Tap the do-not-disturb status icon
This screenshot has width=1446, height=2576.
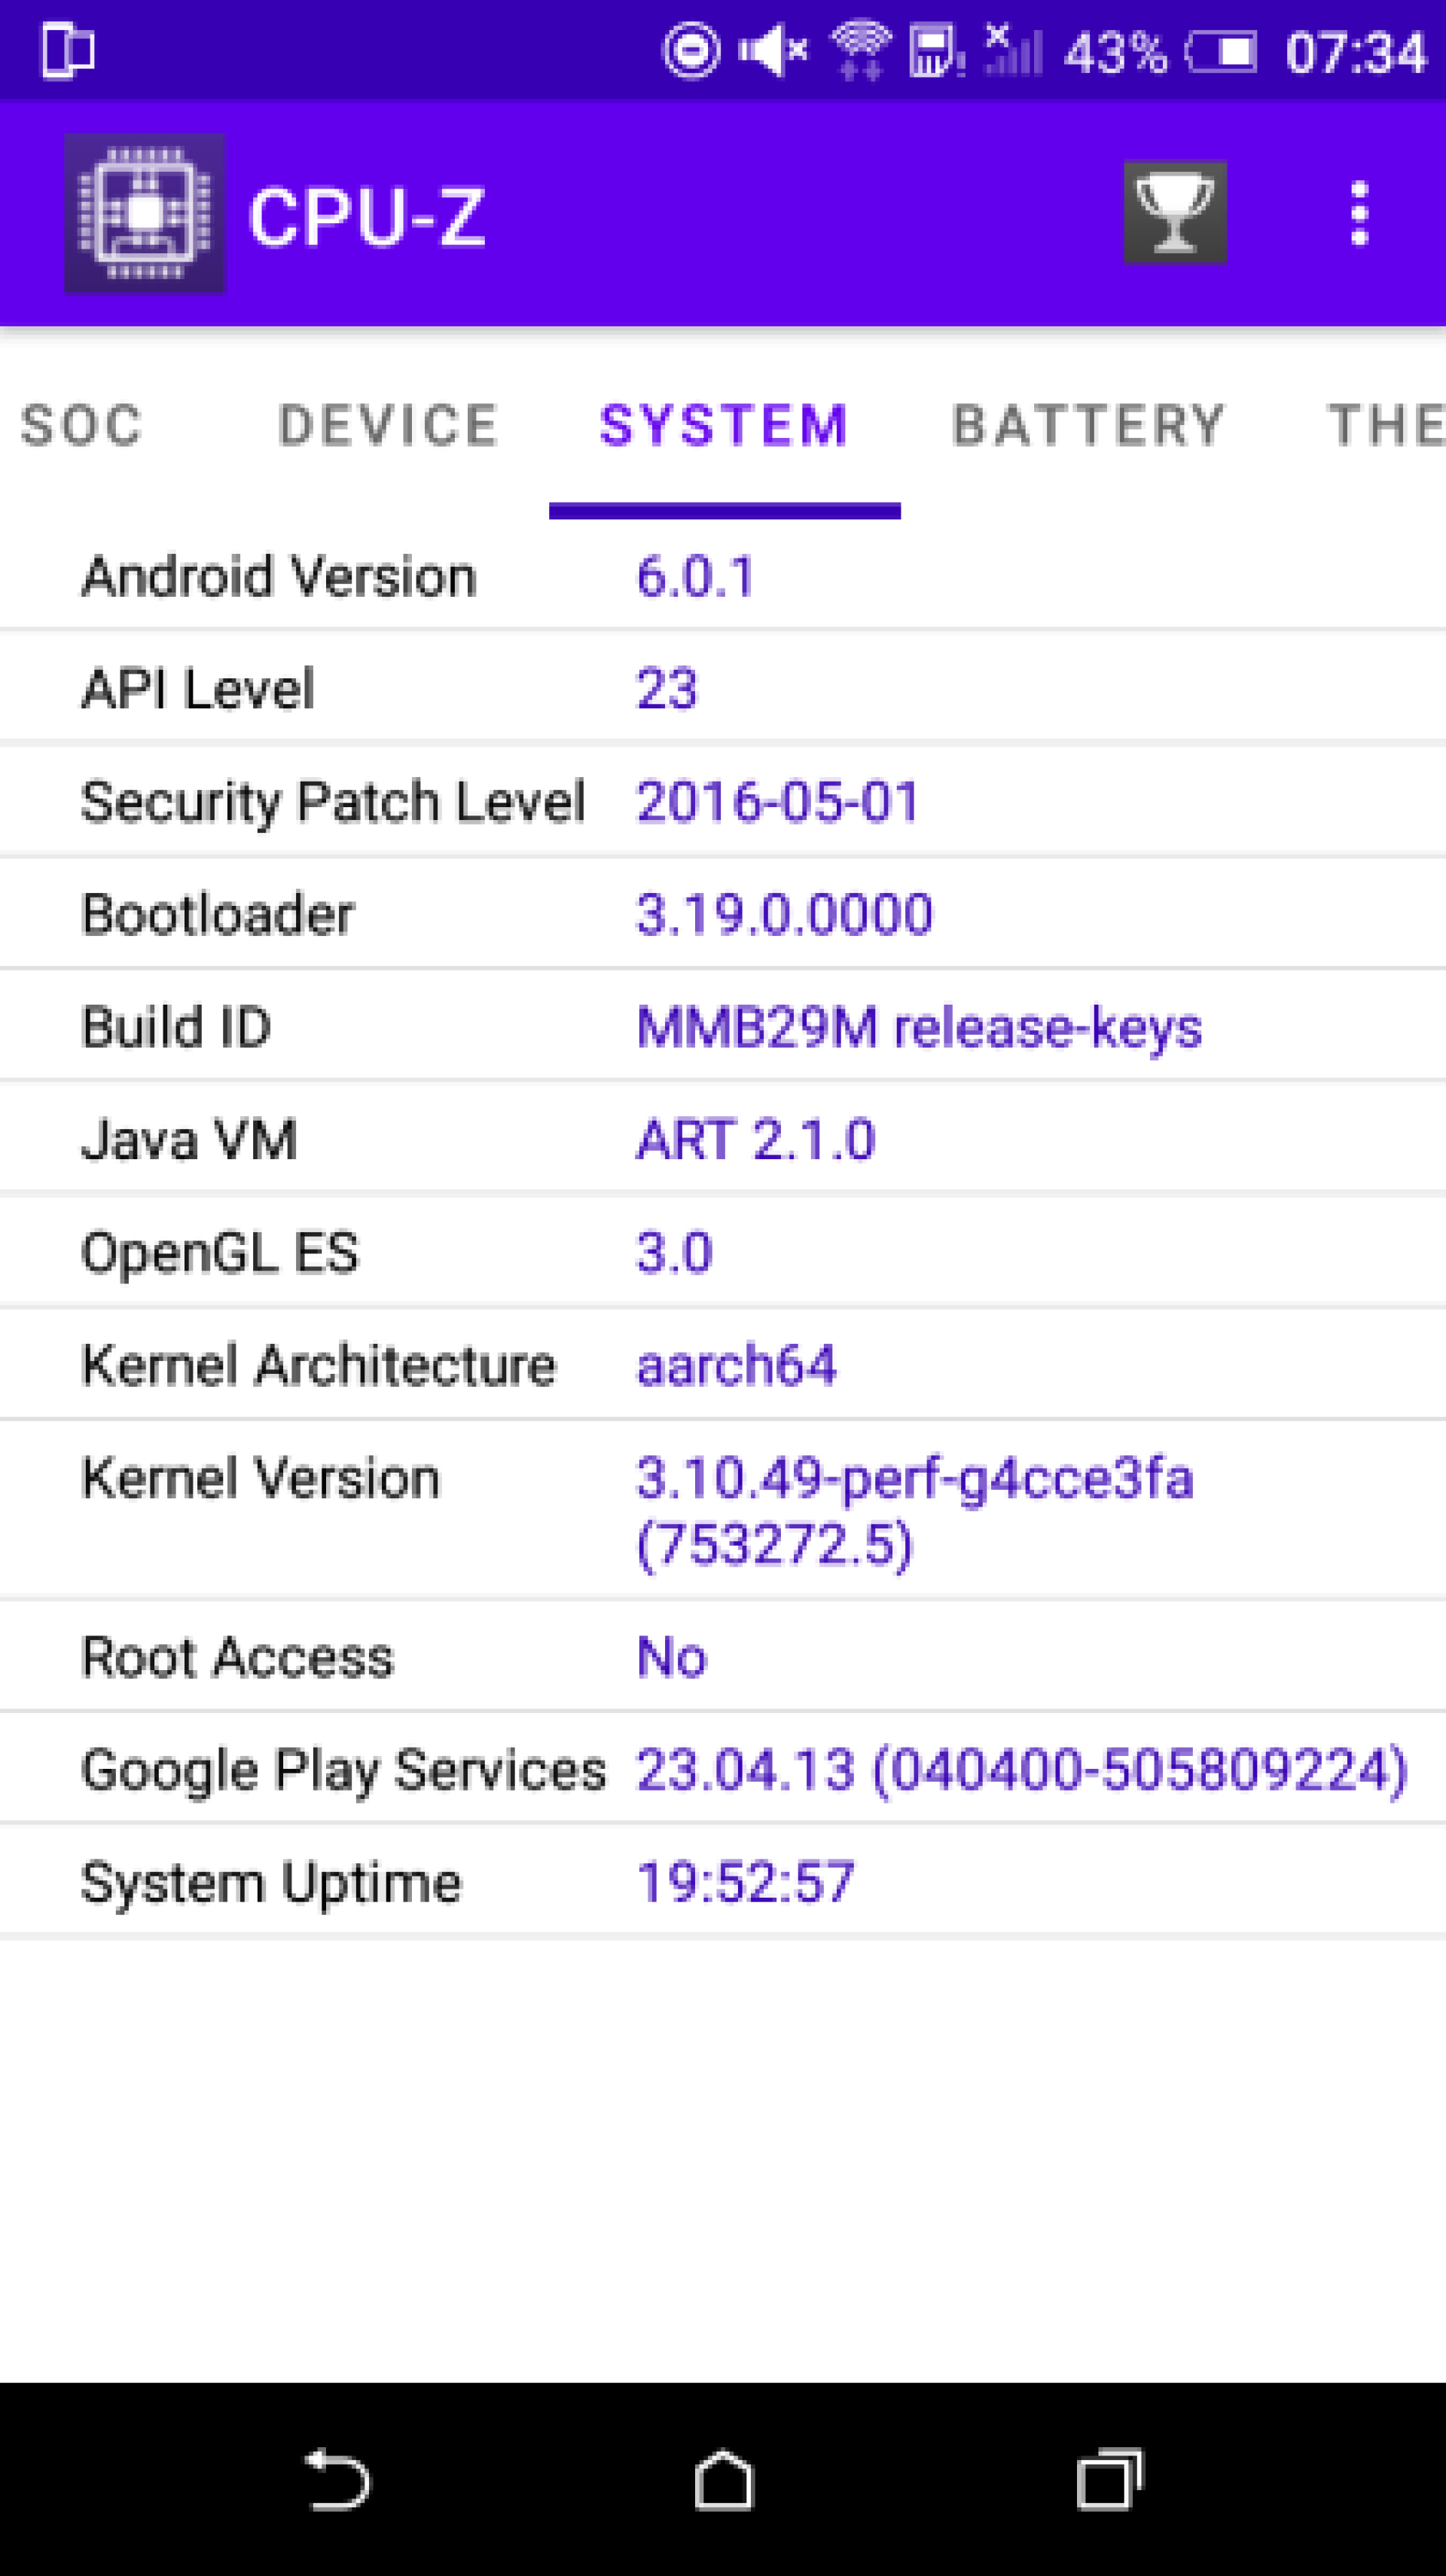pos(691,50)
